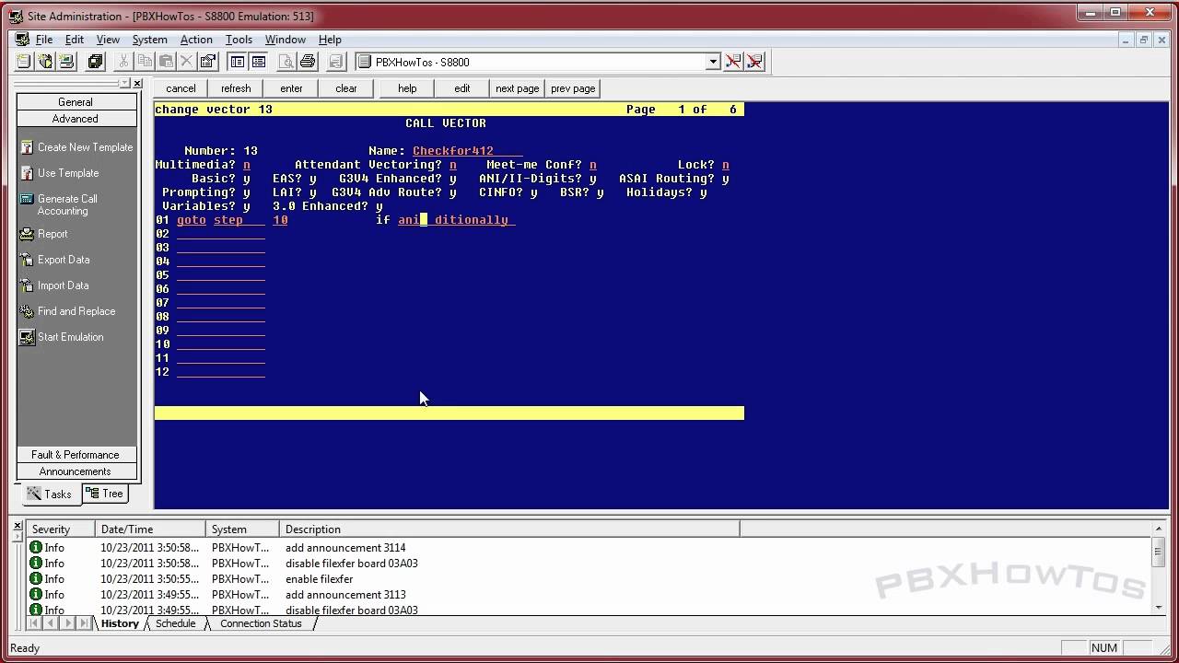Open the Help menu
Screen dimensions: 1179x663
click(330, 40)
